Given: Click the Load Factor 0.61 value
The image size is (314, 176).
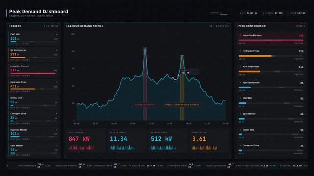Looking at the screenshot, I should click(199, 139).
